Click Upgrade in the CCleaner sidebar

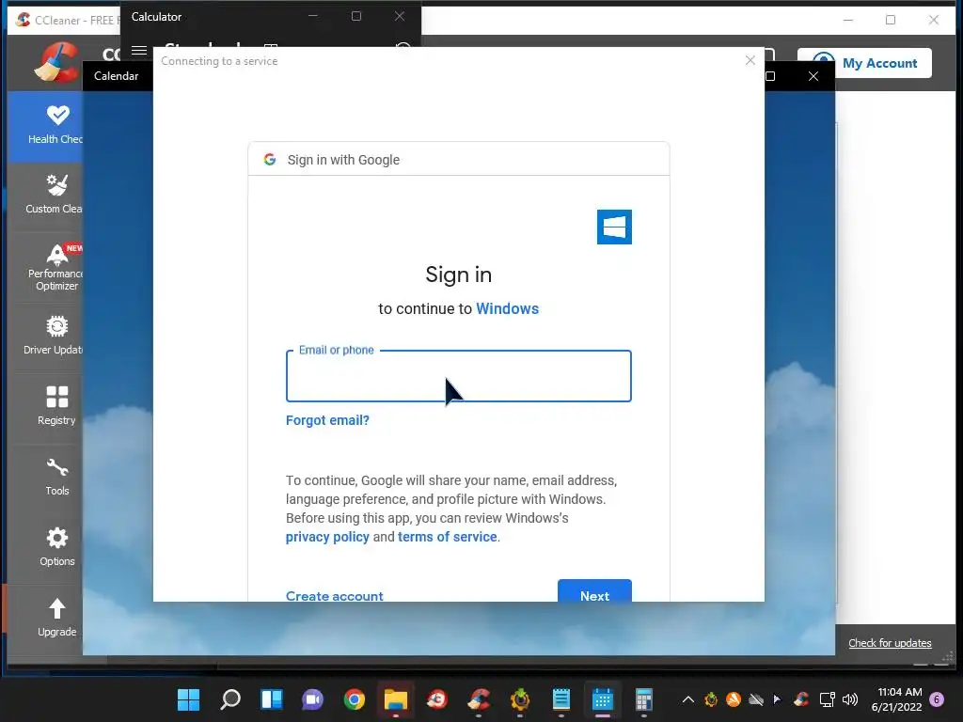[x=47, y=618]
